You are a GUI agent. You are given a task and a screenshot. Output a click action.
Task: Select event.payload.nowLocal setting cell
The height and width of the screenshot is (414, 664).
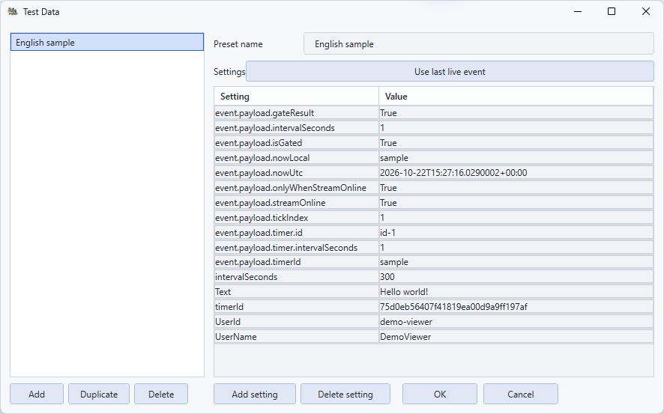click(x=297, y=158)
